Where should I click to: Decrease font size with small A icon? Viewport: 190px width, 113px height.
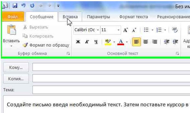(x=134, y=30)
